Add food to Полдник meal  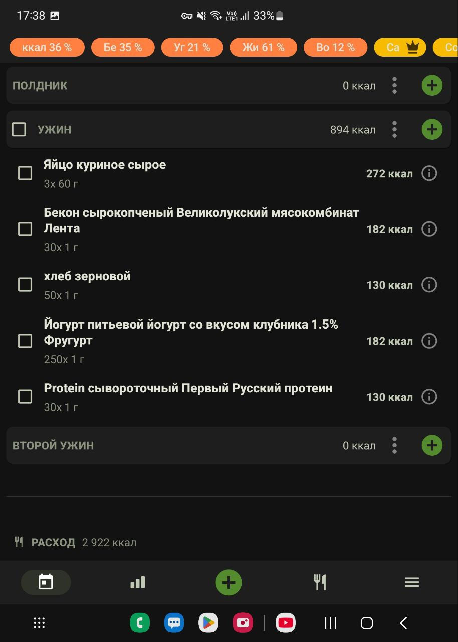432,86
